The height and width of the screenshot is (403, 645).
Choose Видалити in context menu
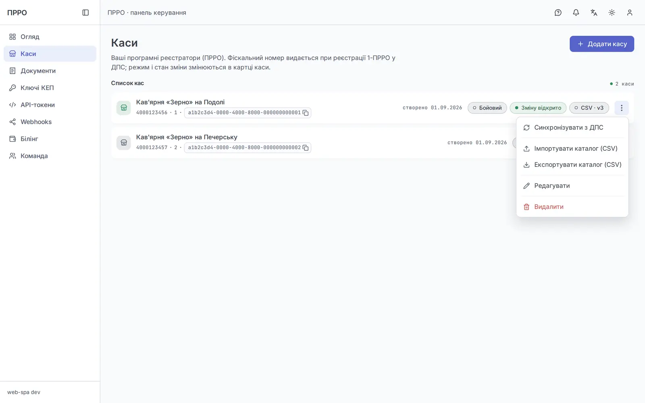[572, 206]
